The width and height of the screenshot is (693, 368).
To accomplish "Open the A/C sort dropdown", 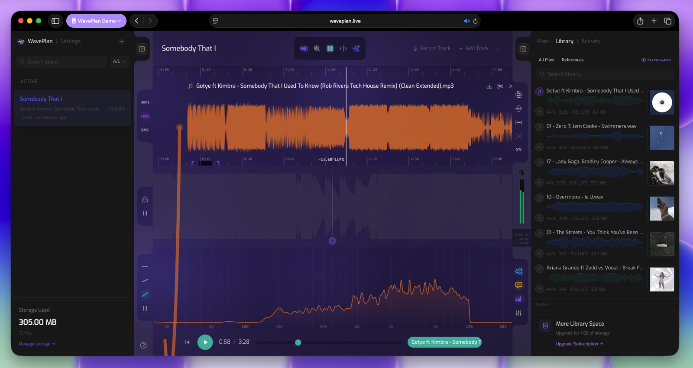I will (120, 61).
